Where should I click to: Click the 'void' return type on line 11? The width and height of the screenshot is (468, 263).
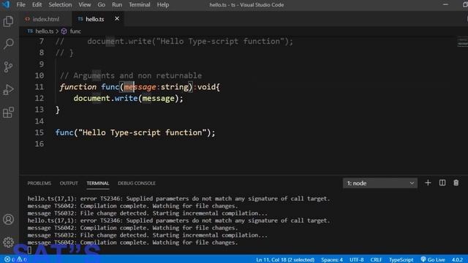coord(206,87)
